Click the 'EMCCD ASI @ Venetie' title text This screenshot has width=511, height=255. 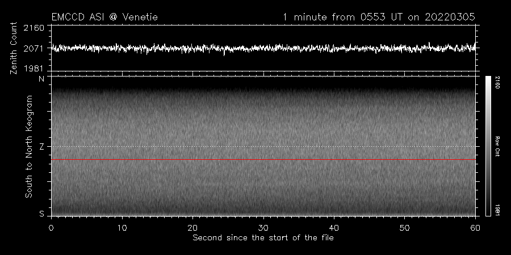tap(104, 17)
